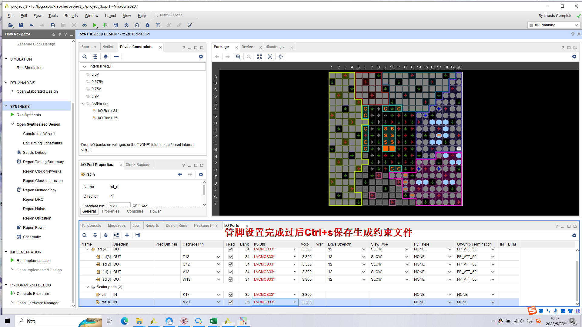Click the Save Constraints toolbar icon

21,25
